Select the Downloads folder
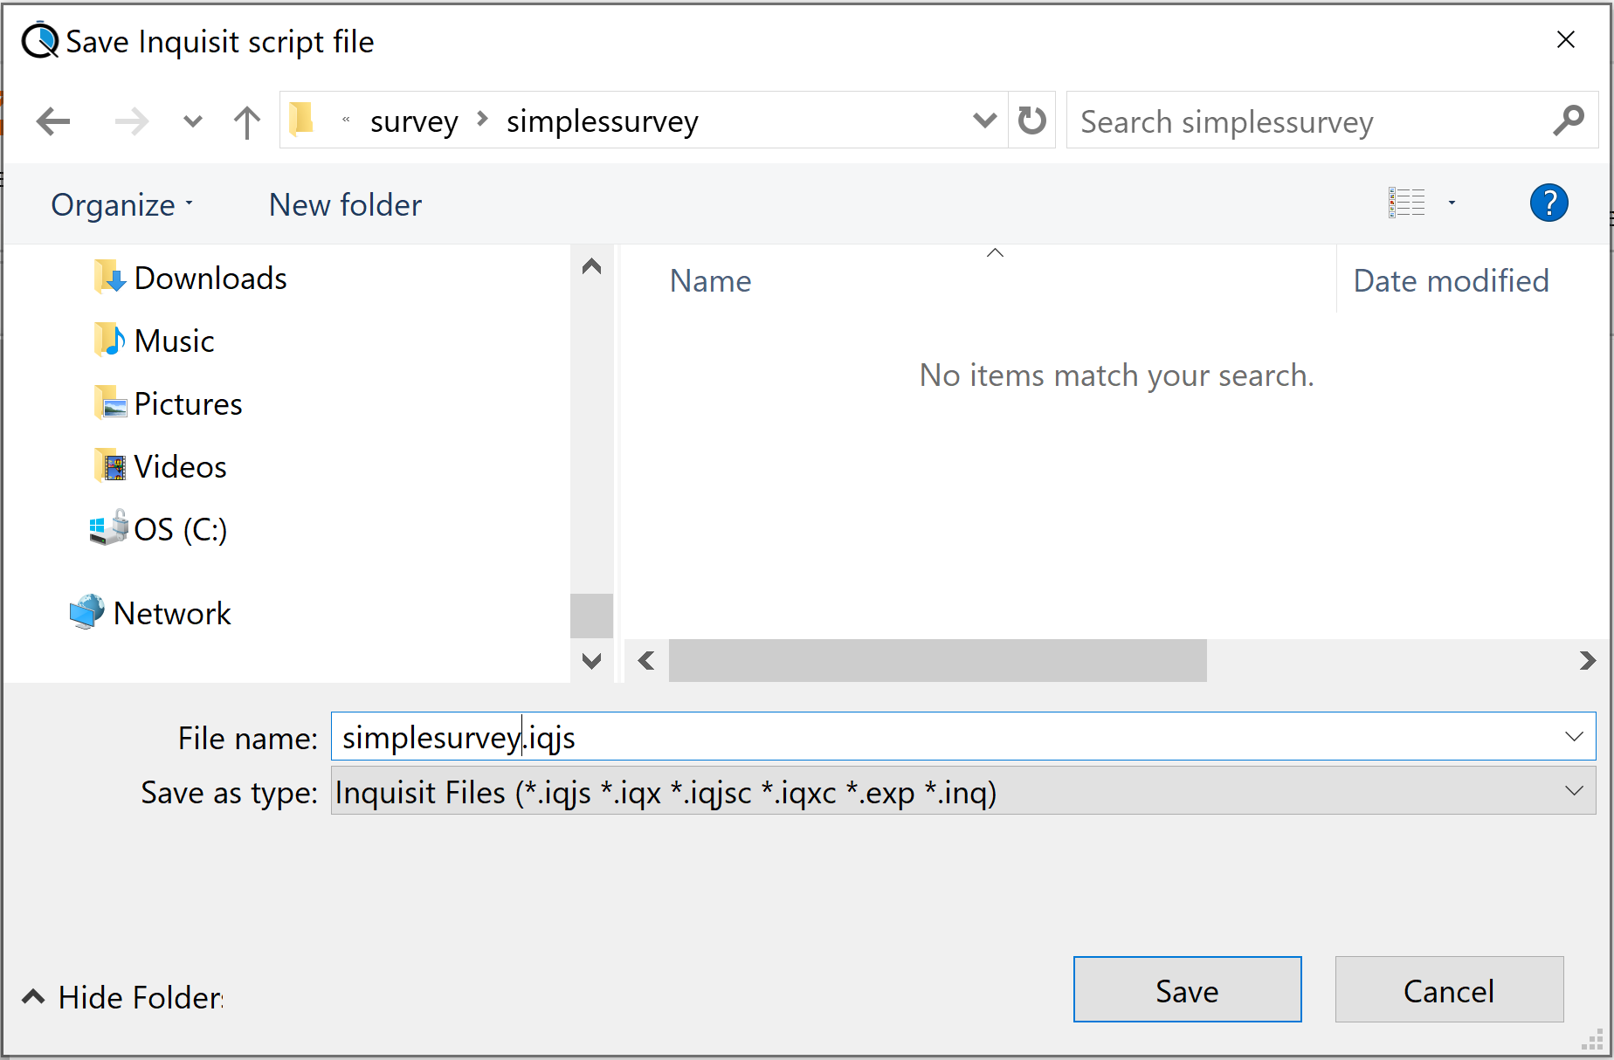Screen dimensions: 1614x1060 [x=210, y=279]
